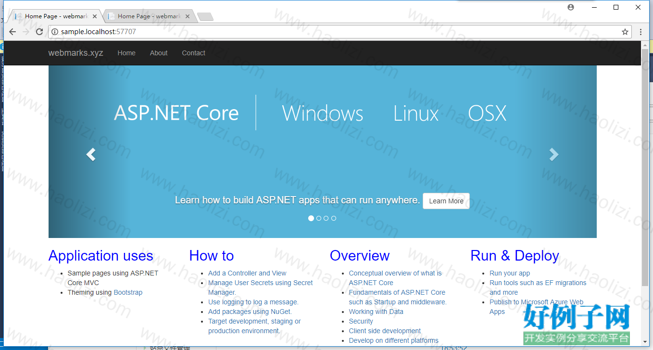Click the 'ASP.NET Core' banner title
This screenshot has width=653, height=350.
coord(176,113)
